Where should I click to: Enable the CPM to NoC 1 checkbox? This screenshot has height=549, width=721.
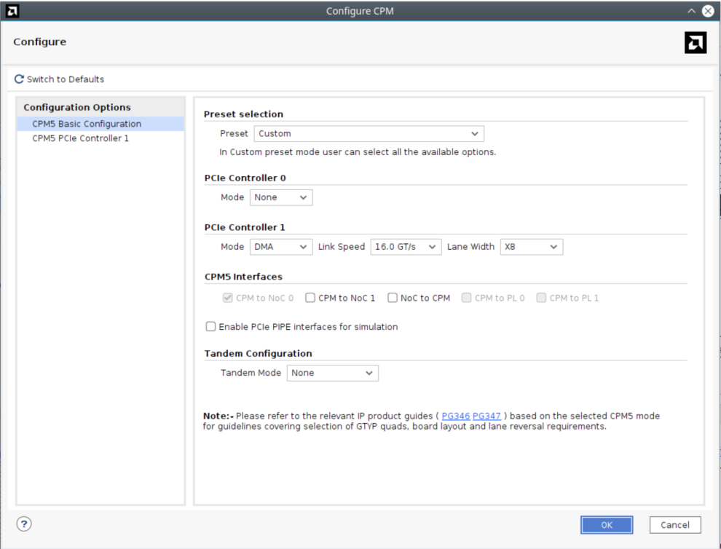[x=310, y=298]
